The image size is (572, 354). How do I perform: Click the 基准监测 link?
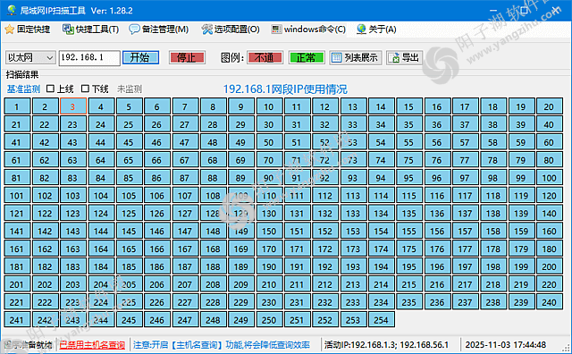coord(24,89)
